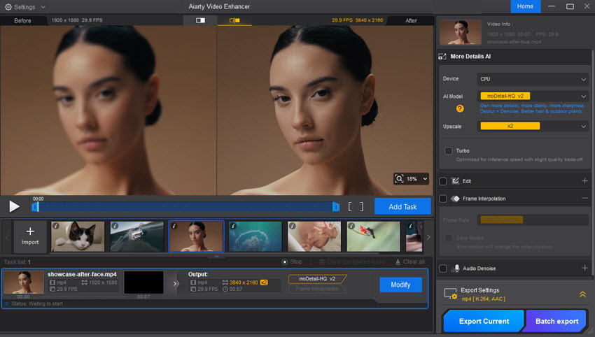Open AI Model help question icon

coord(460,109)
